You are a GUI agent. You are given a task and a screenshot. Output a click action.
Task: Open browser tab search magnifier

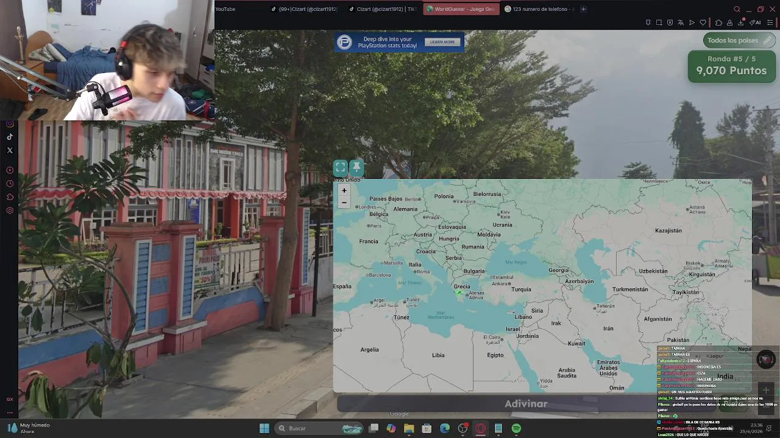click(x=737, y=9)
